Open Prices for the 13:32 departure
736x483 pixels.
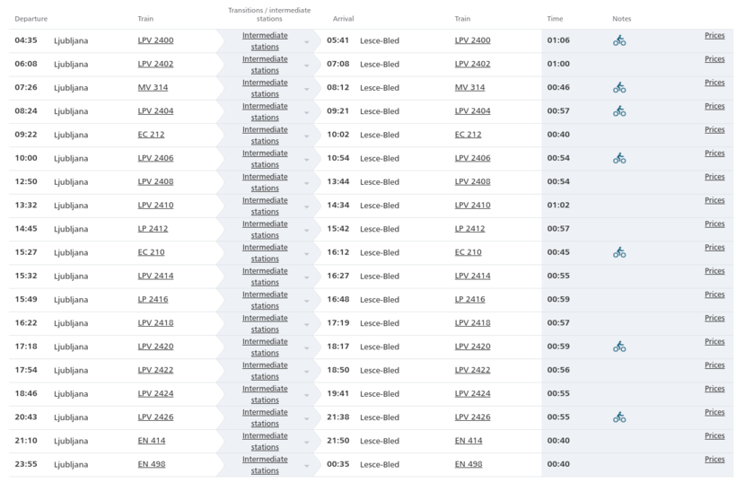coord(714,200)
